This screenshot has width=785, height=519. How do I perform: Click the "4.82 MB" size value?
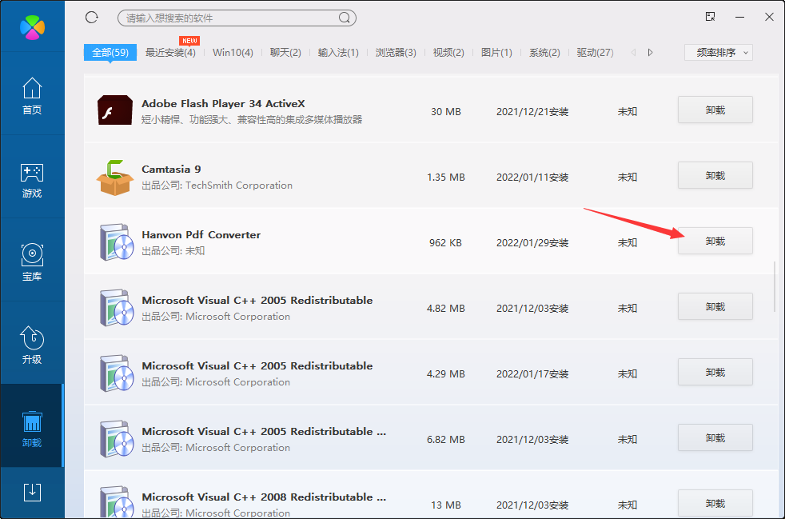(446, 309)
